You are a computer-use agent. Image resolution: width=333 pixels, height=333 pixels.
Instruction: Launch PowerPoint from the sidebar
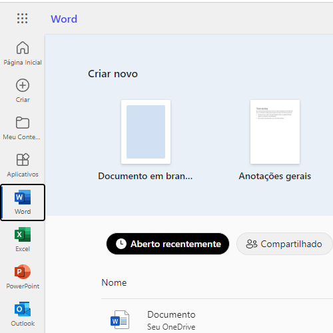(23, 277)
